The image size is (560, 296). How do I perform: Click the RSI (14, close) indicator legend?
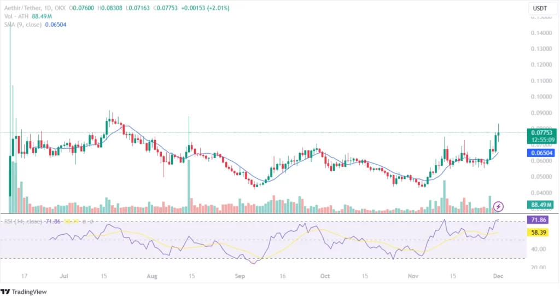coord(23,222)
